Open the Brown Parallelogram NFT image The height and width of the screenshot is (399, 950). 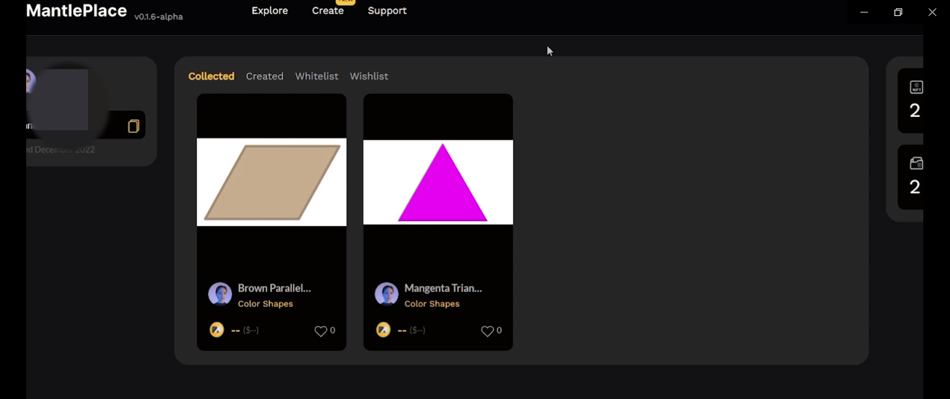271,182
